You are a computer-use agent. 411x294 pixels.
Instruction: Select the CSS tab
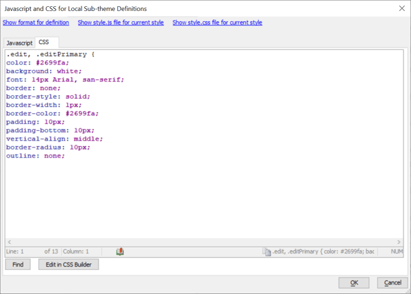point(44,42)
